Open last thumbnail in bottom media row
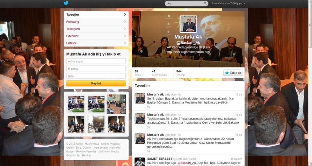This screenshot has width=312, height=166. point(116,124)
